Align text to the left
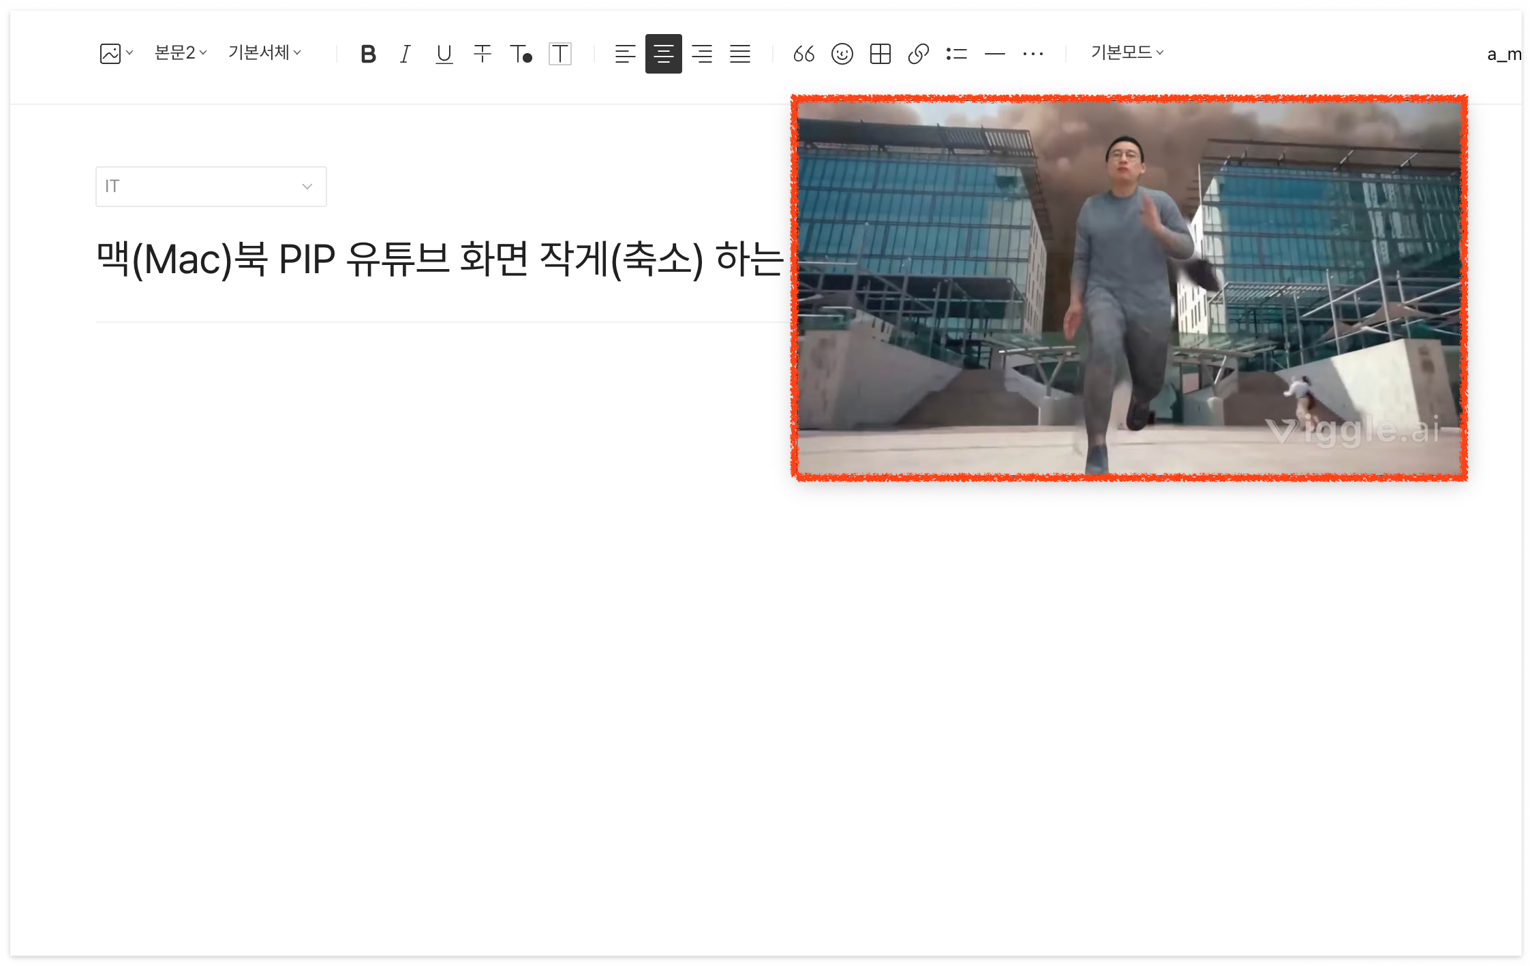The height and width of the screenshot is (966, 1532). pos(625,53)
